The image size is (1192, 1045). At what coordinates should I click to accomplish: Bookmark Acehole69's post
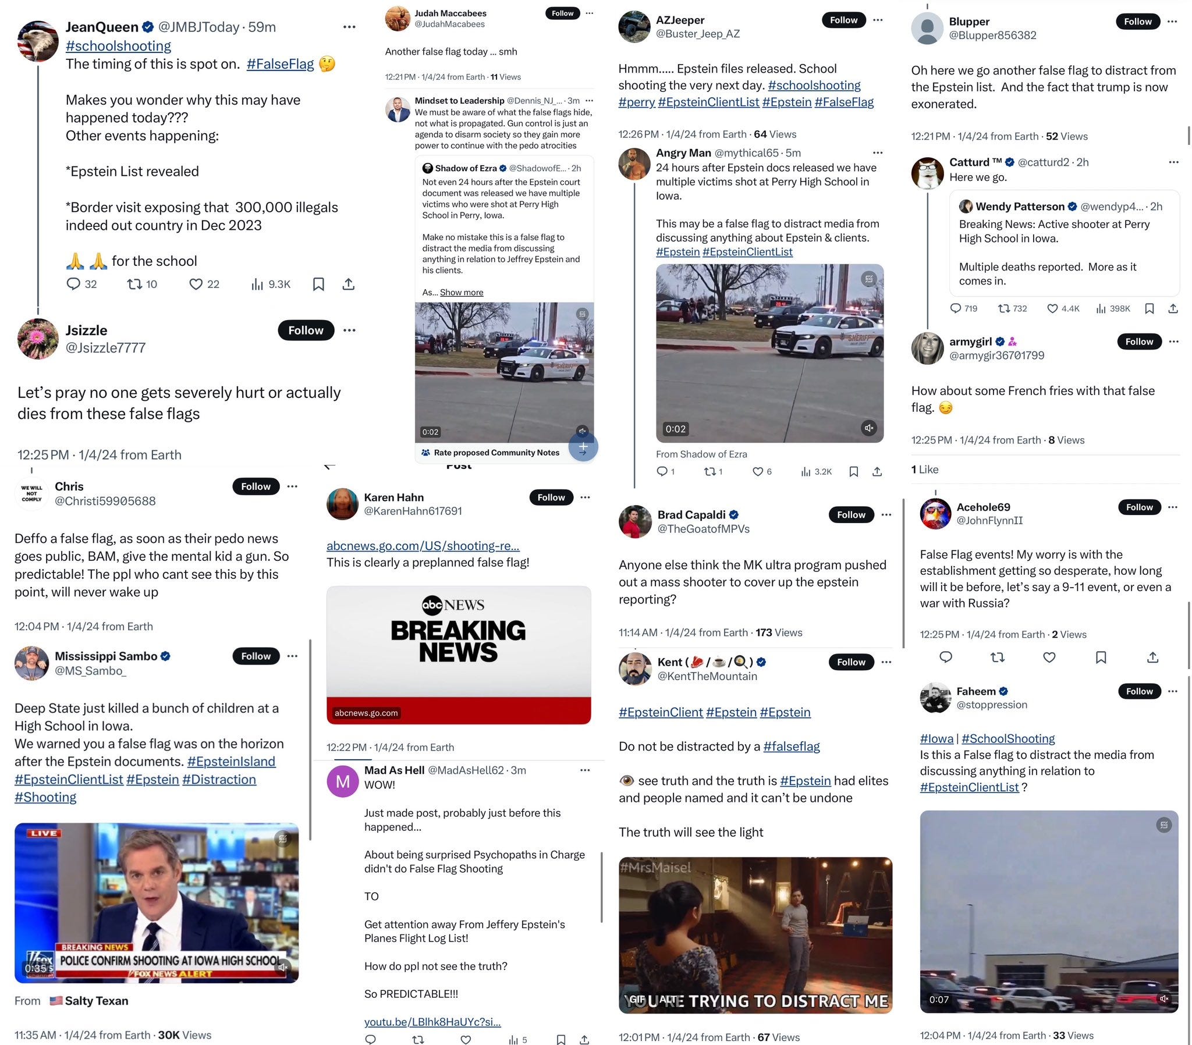1101,657
